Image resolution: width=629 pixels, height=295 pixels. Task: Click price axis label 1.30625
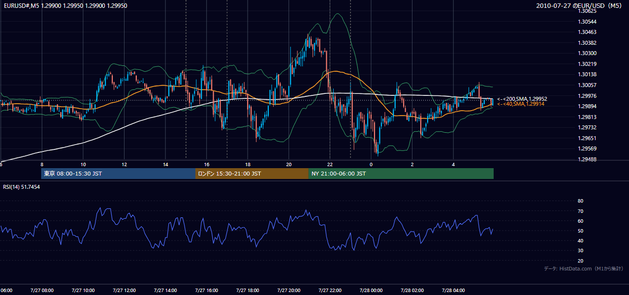587,11
